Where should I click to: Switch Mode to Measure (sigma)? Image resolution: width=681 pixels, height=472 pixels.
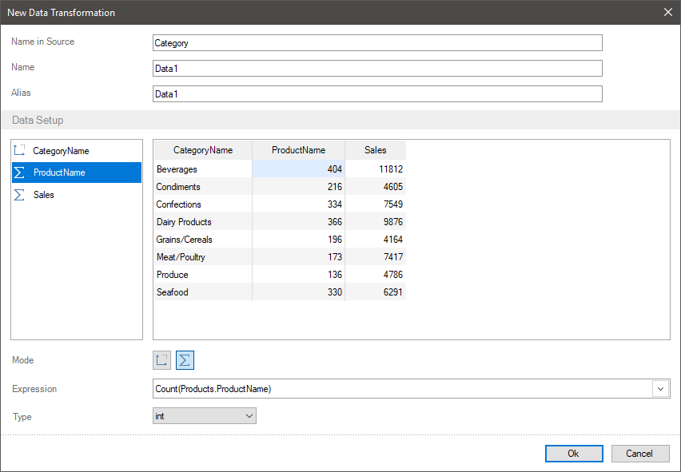click(185, 360)
